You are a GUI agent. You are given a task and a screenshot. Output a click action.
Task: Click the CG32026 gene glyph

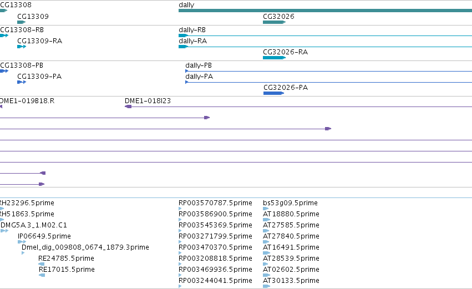[274, 22]
